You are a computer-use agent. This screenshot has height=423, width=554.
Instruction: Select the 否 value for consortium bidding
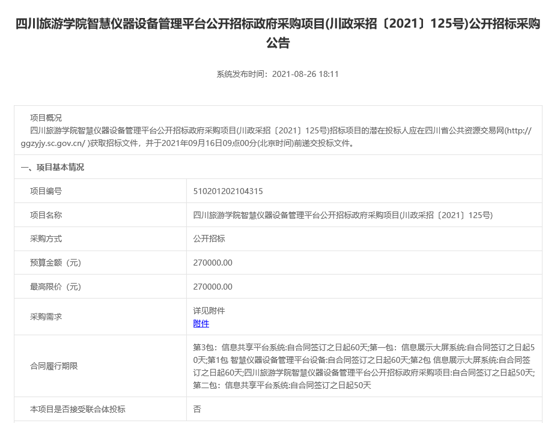coord(197,409)
